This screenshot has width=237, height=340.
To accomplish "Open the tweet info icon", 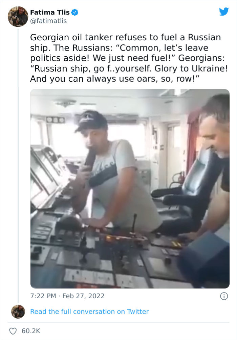I will click(224, 296).
